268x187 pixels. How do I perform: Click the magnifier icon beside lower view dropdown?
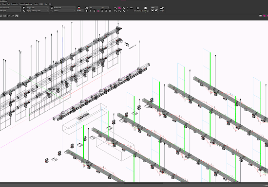(x=52, y=11)
